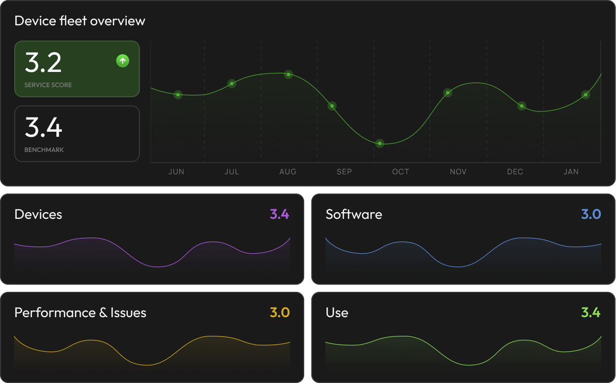Click the 3.4 Devices score value

click(x=279, y=214)
